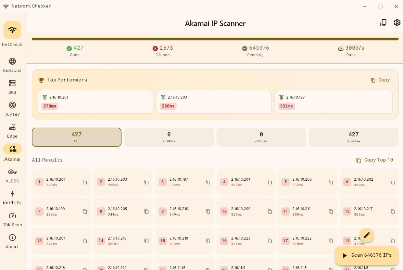The height and width of the screenshot is (270, 403).
Task: Click the clipboard log icon in header
Action: [383, 23]
